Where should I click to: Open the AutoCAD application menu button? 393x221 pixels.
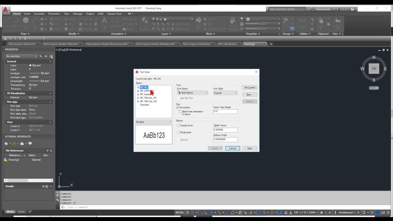coord(6,11)
